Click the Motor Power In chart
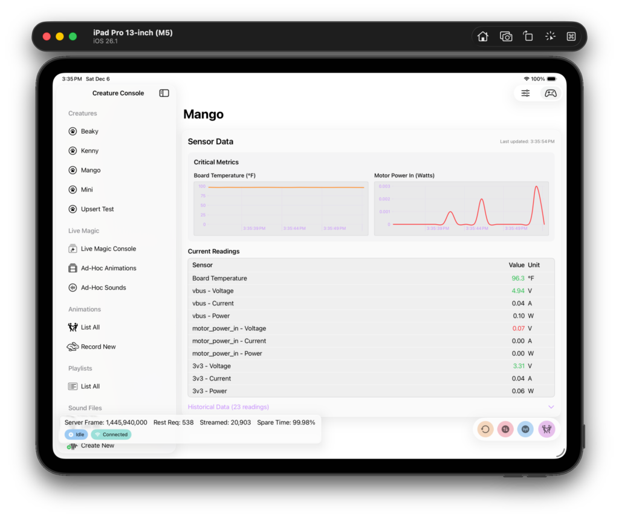619x522 pixels. tap(461, 207)
